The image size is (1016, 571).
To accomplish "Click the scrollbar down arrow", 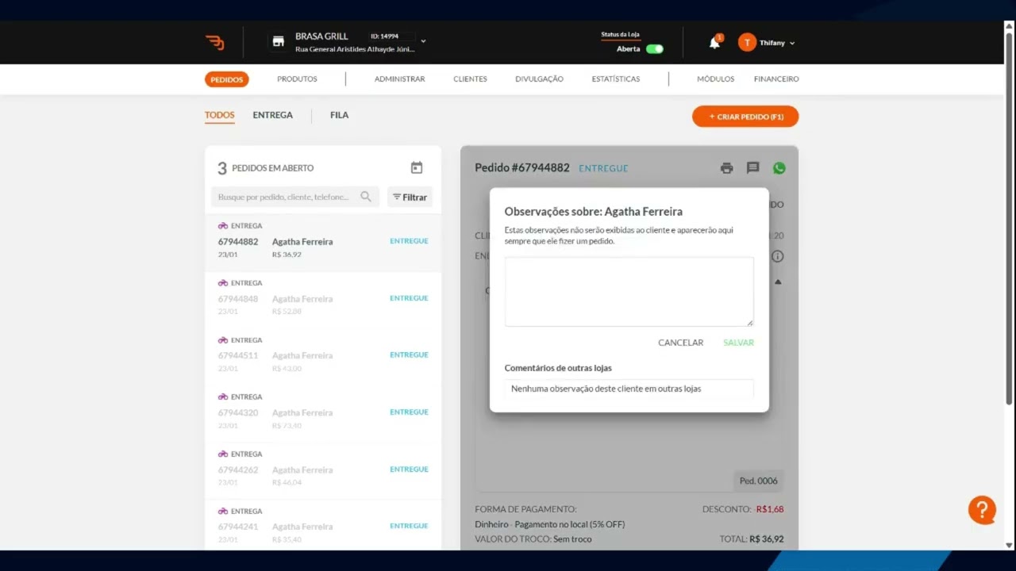I will pos(1010,545).
